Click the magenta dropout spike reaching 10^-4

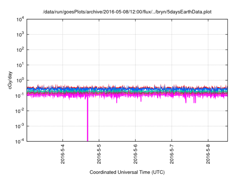tap(87, 119)
